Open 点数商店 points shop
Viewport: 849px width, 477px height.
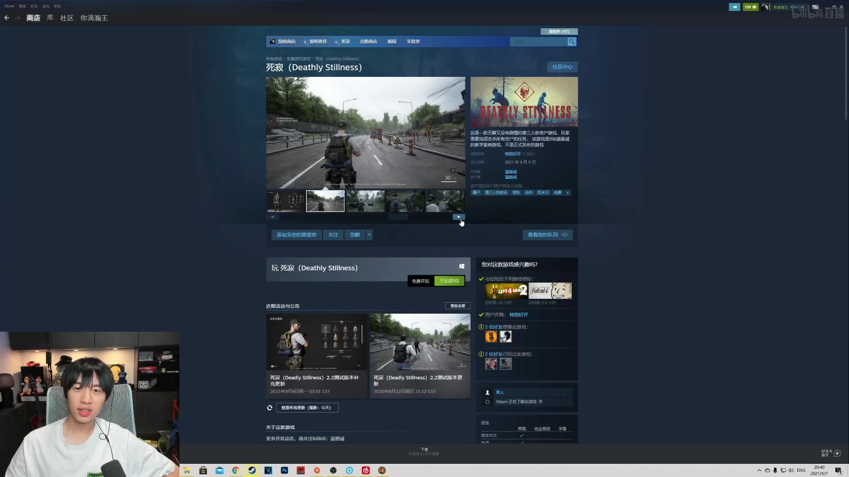click(368, 42)
